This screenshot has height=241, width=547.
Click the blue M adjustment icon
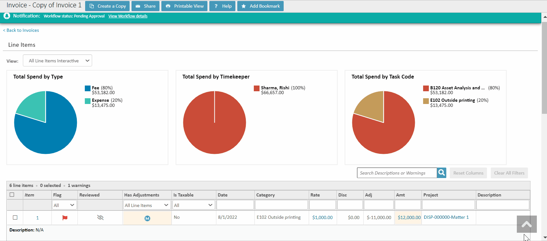click(147, 218)
